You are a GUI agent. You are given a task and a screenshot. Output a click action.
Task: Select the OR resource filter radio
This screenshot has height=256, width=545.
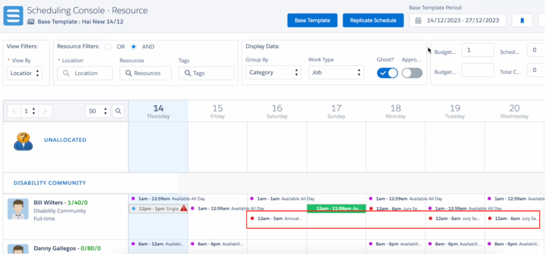108,47
